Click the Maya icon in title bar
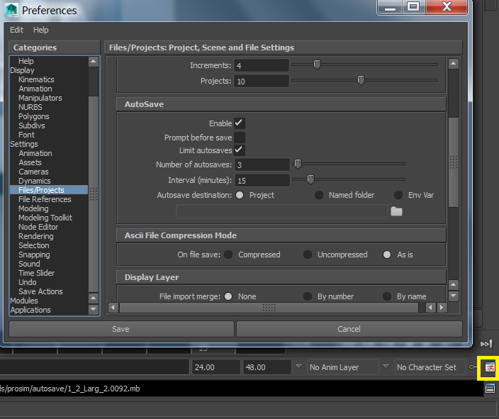Image resolution: width=499 pixels, height=419 pixels. (x=11, y=10)
